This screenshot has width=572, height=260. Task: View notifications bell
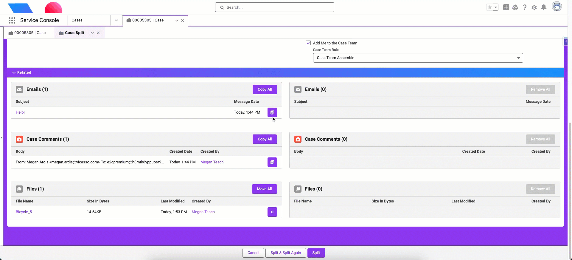tap(544, 7)
